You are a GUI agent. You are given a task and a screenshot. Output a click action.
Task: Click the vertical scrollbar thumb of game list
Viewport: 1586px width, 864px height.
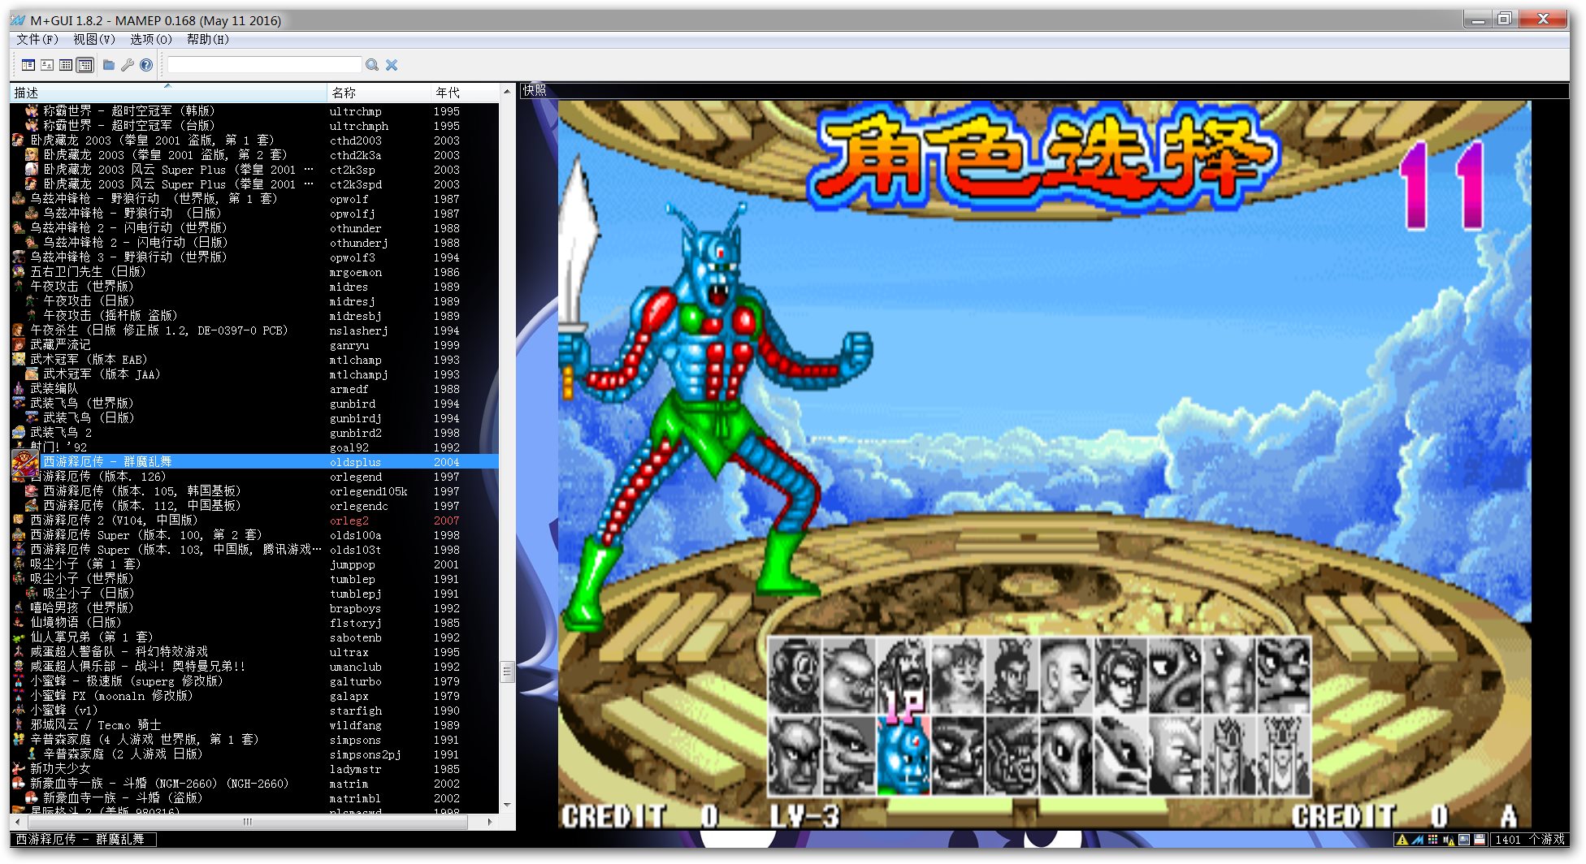[507, 671]
